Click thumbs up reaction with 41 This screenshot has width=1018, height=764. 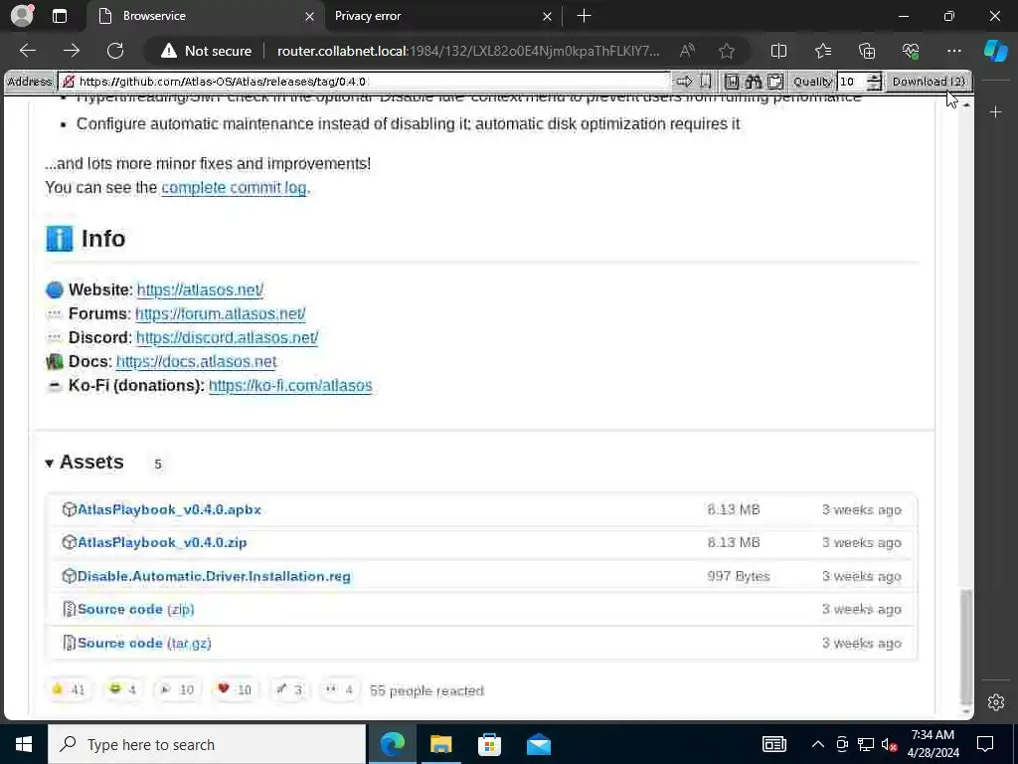click(x=69, y=689)
